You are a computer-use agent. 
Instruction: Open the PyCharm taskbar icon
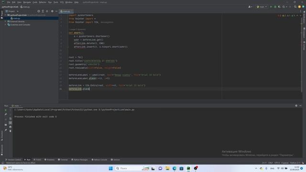[x=188, y=168]
